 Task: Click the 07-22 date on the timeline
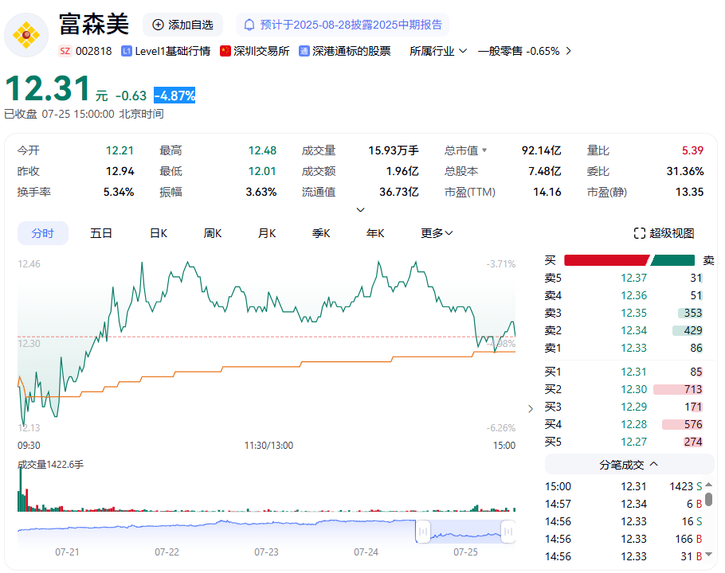pyautogui.click(x=167, y=552)
